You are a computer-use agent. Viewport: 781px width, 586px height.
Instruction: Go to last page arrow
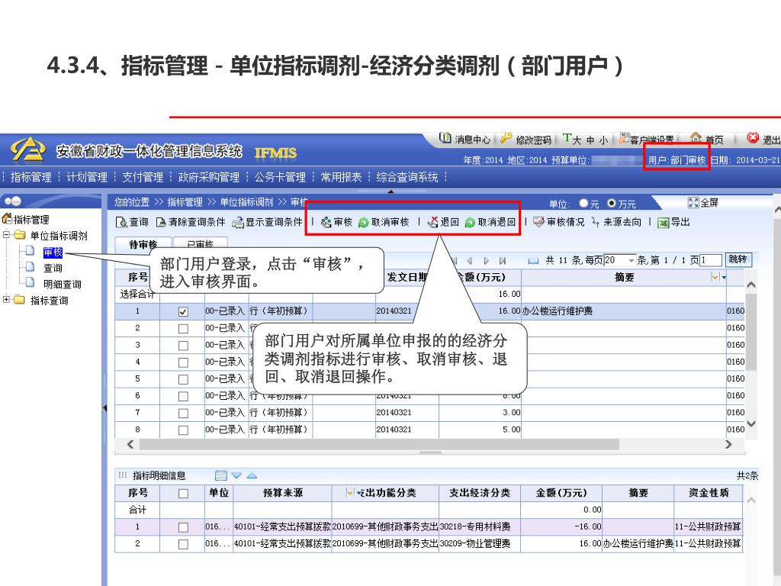503,261
